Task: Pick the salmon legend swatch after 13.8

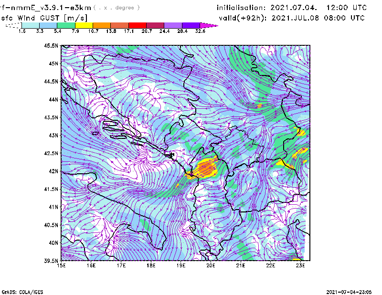Action: [120, 25]
